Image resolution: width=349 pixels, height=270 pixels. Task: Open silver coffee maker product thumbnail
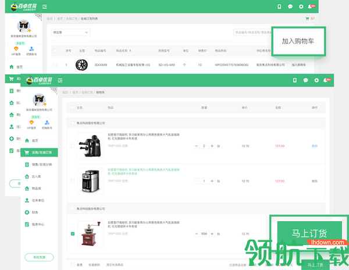pos(90,181)
